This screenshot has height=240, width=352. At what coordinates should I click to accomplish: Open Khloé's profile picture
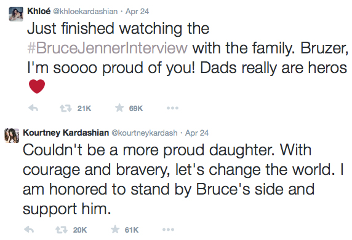[16, 14]
